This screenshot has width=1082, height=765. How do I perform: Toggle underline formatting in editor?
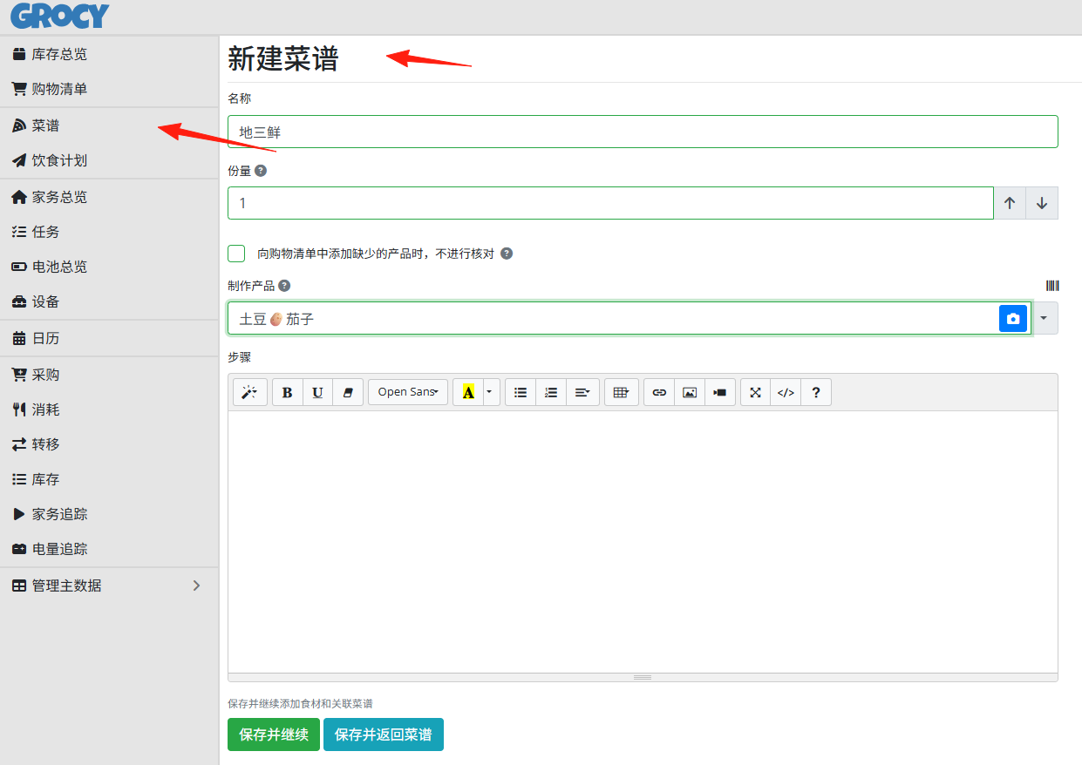tap(317, 392)
